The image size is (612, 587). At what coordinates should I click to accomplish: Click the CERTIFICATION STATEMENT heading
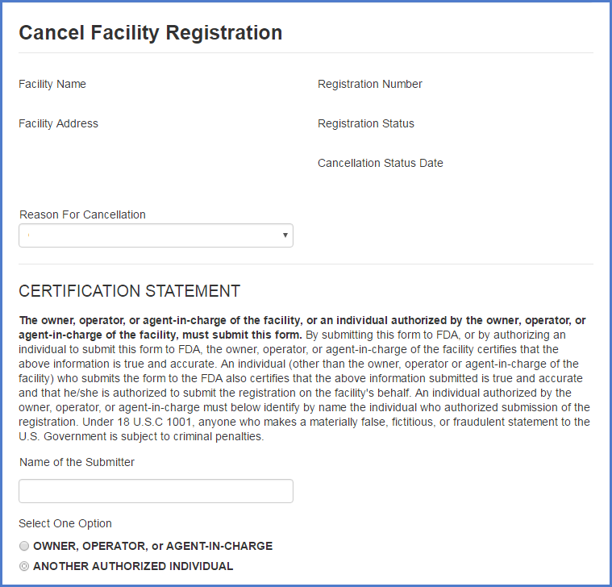129,291
